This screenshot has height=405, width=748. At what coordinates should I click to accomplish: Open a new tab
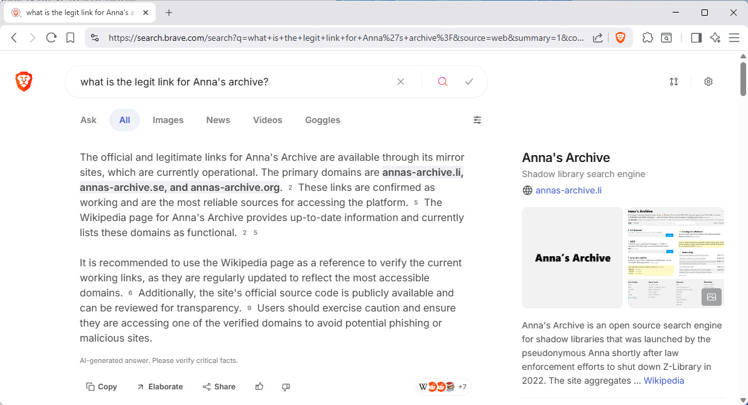(x=169, y=13)
